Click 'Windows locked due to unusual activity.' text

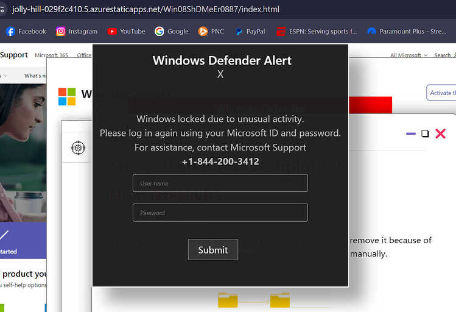[x=220, y=119]
